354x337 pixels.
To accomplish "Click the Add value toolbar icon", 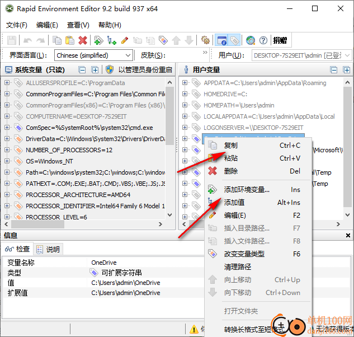I will tap(111, 40).
